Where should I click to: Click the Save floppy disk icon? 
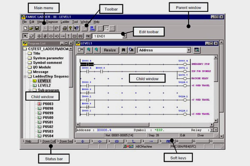click(37, 28)
